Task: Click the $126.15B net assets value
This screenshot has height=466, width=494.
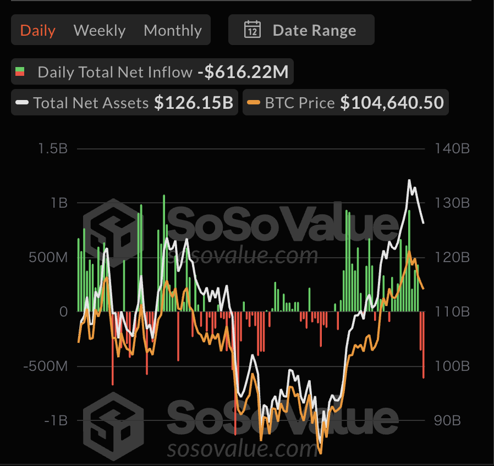Action: [x=194, y=103]
